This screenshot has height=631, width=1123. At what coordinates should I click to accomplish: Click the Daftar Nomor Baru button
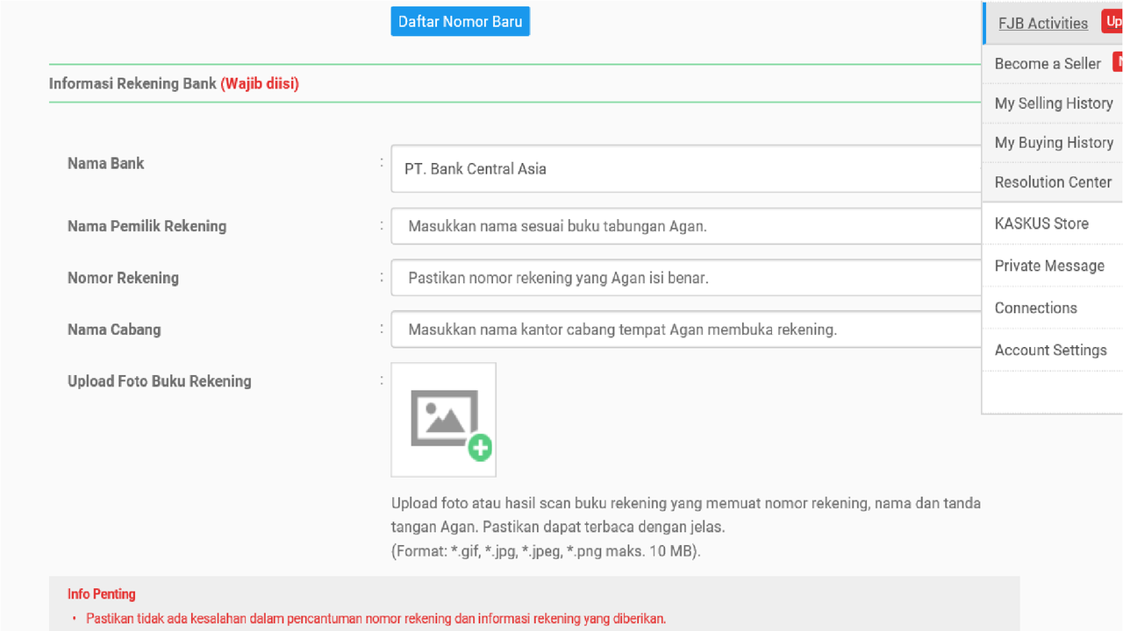click(x=460, y=22)
